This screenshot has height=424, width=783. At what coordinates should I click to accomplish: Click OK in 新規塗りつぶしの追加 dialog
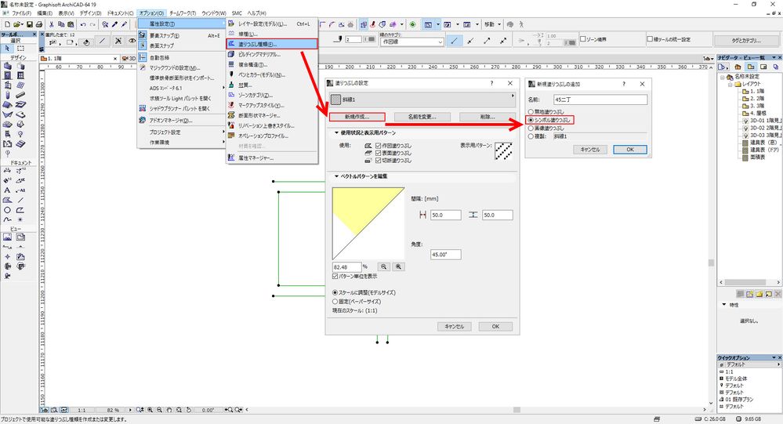coord(629,150)
